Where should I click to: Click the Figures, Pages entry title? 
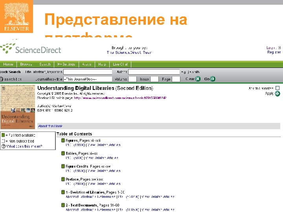tap(83, 141)
